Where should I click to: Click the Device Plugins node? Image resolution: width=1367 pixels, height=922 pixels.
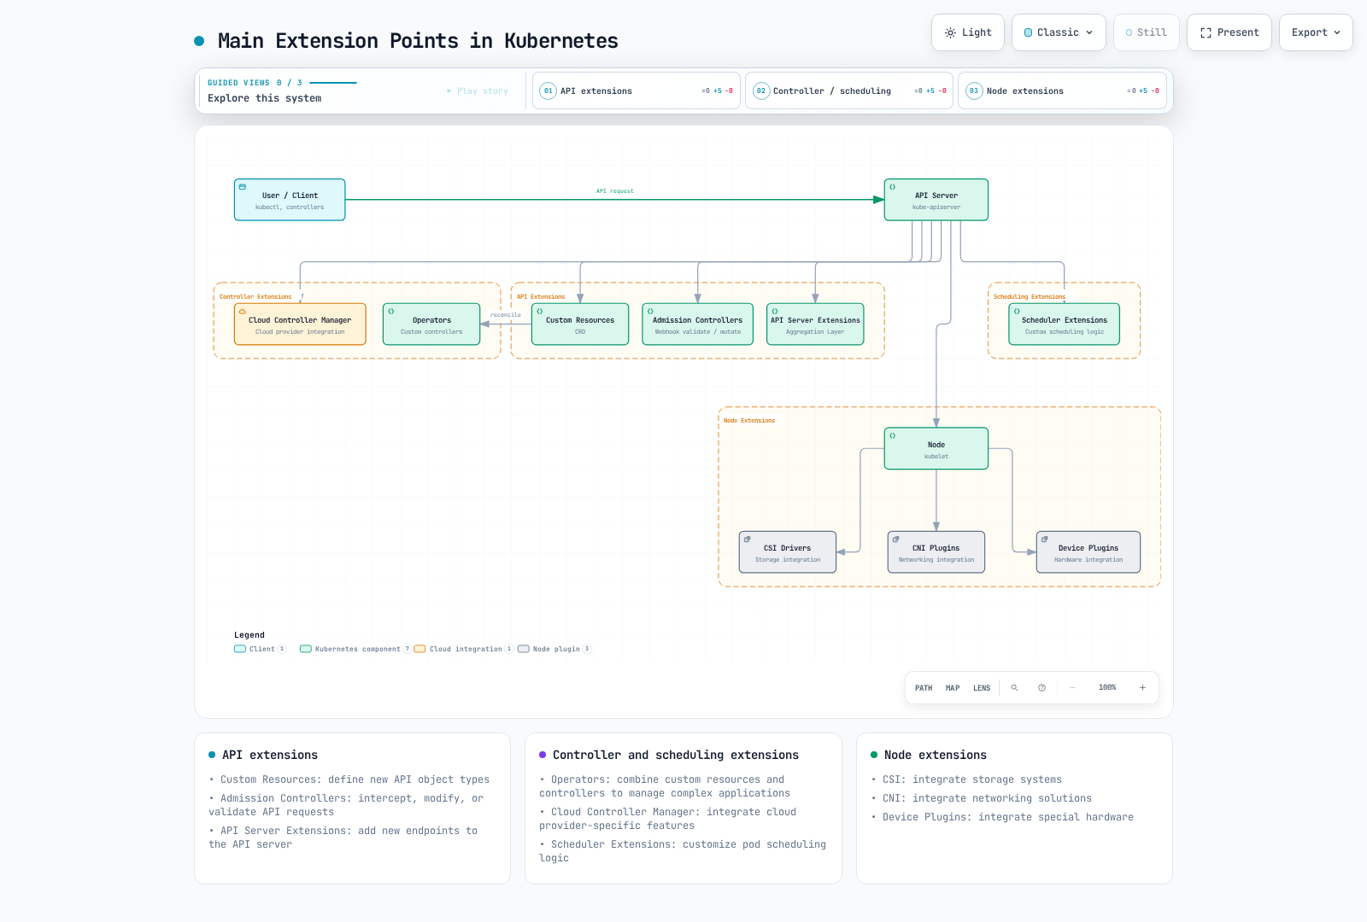click(x=1088, y=552)
